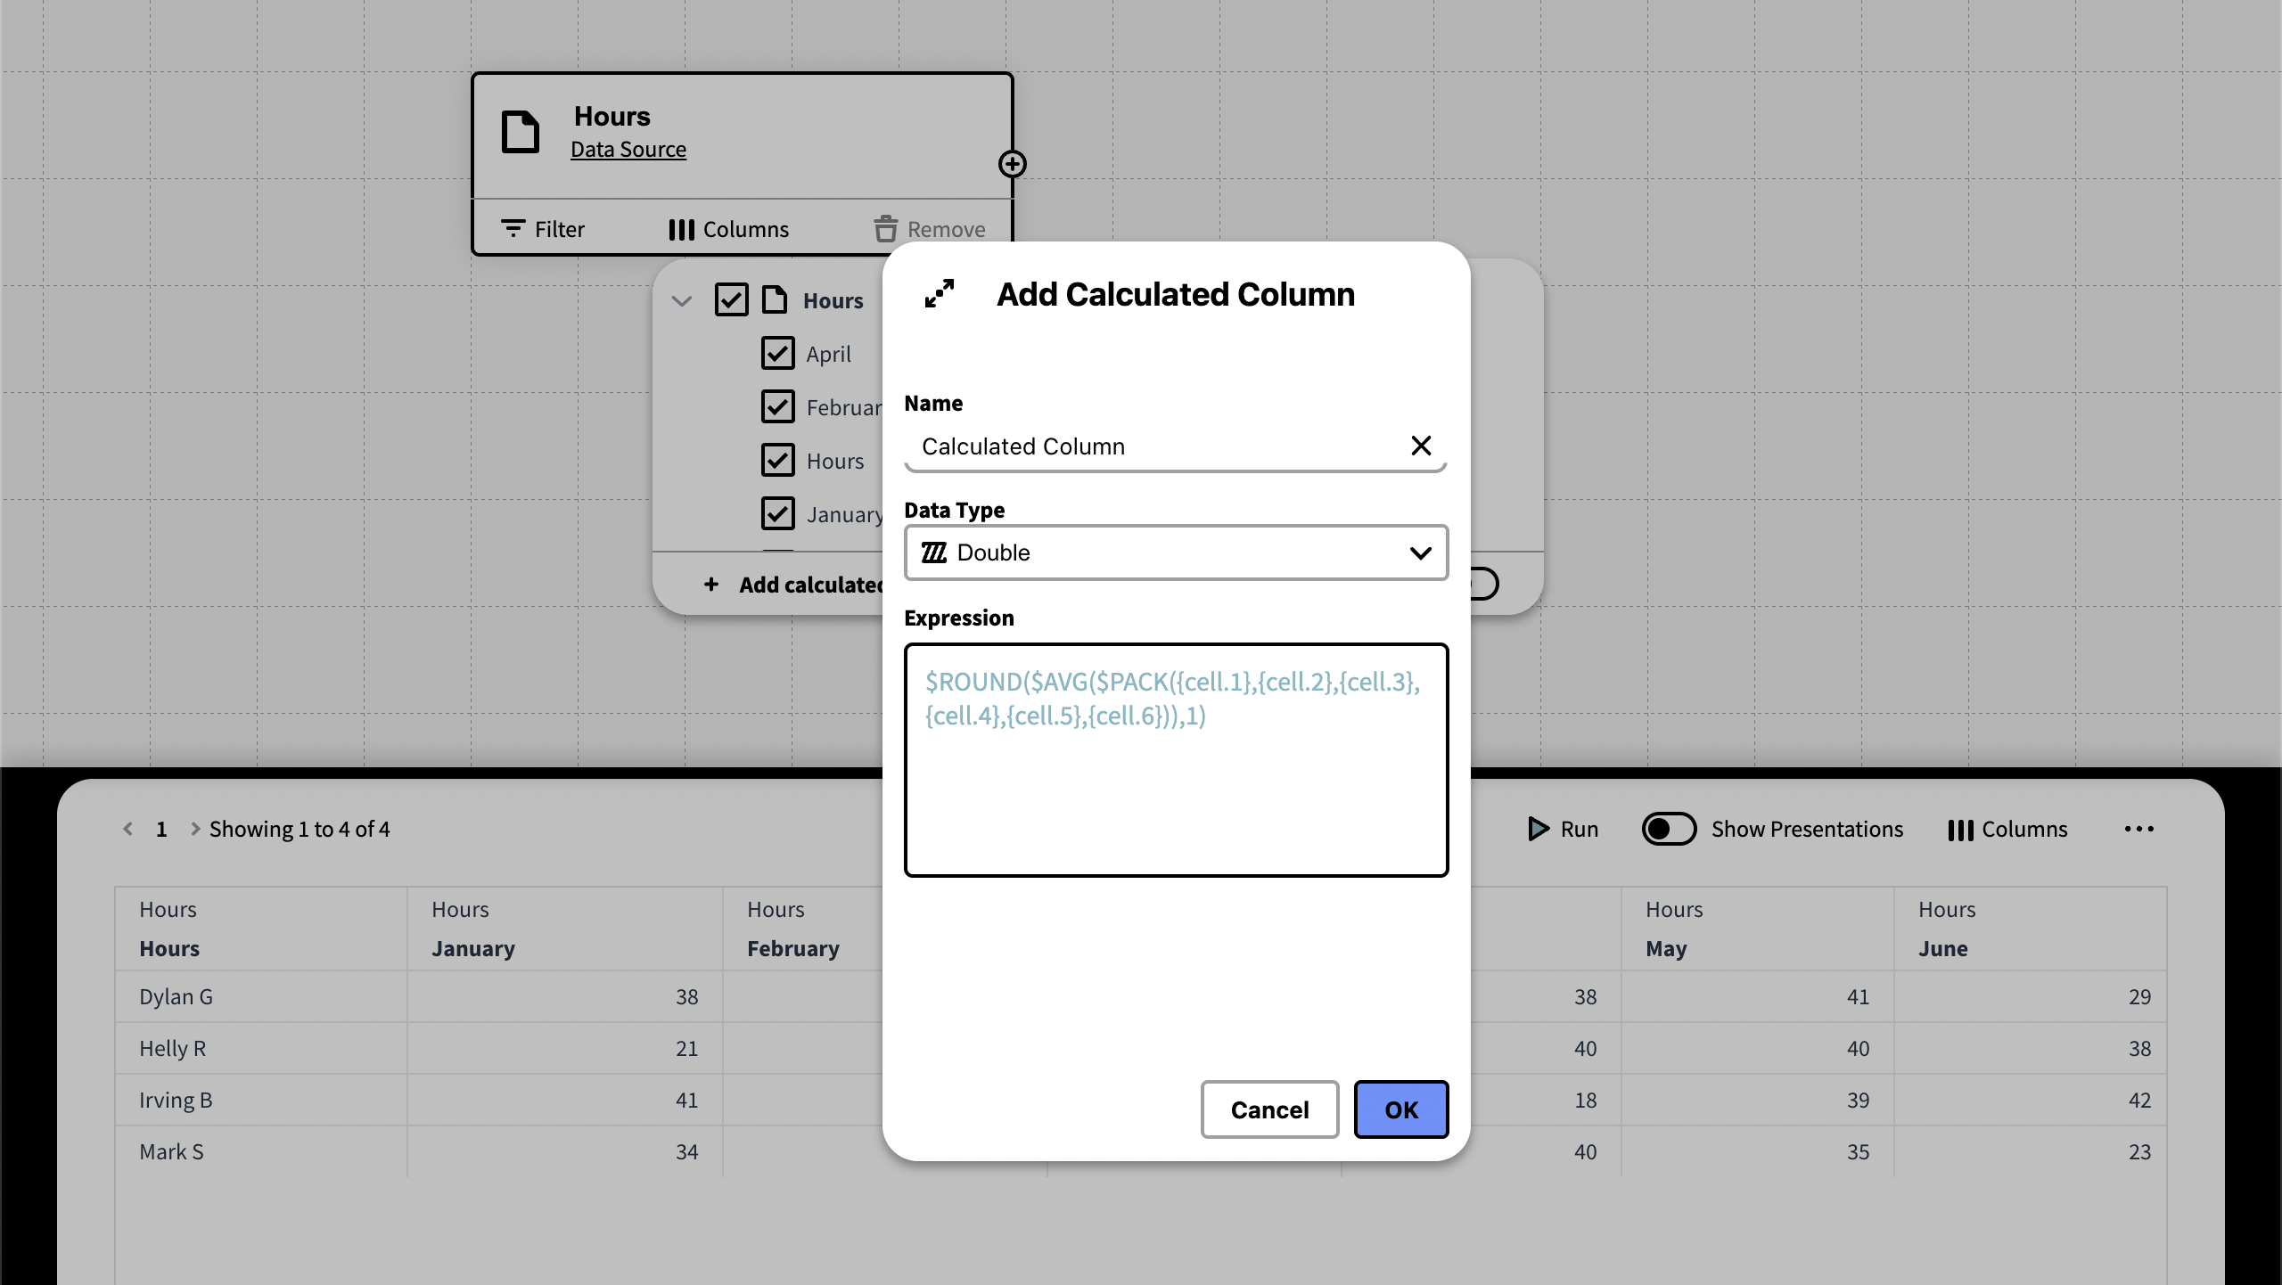The width and height of the screenshot is (2282, 1285).
Task: Open the Data Source link
Action: click(x=628, y=149)
